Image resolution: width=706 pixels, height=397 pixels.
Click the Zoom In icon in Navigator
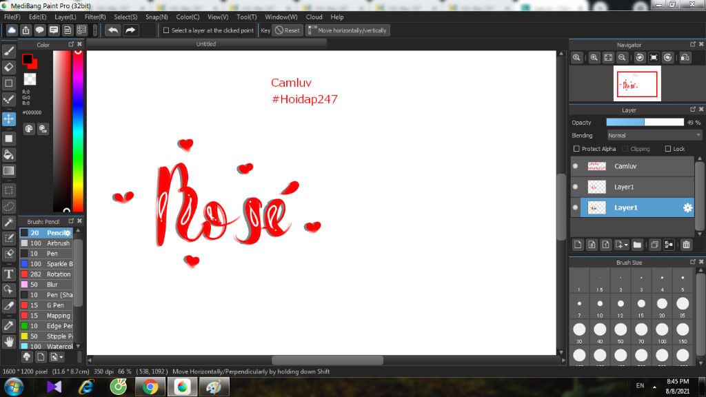[x=594, y=58]
